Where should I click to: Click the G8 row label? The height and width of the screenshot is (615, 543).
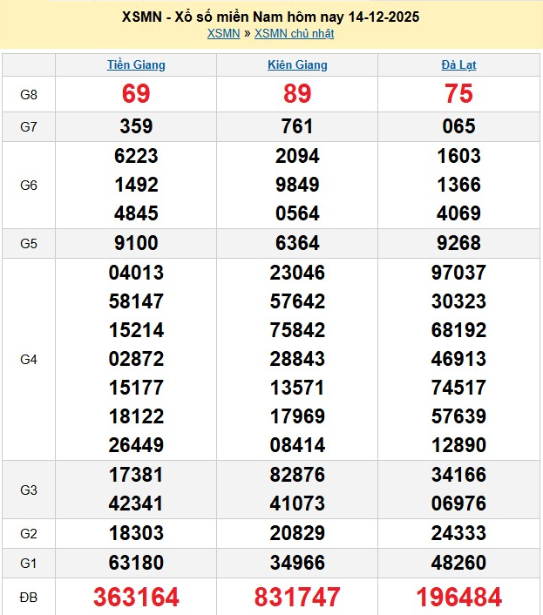(x=29, y=94)
